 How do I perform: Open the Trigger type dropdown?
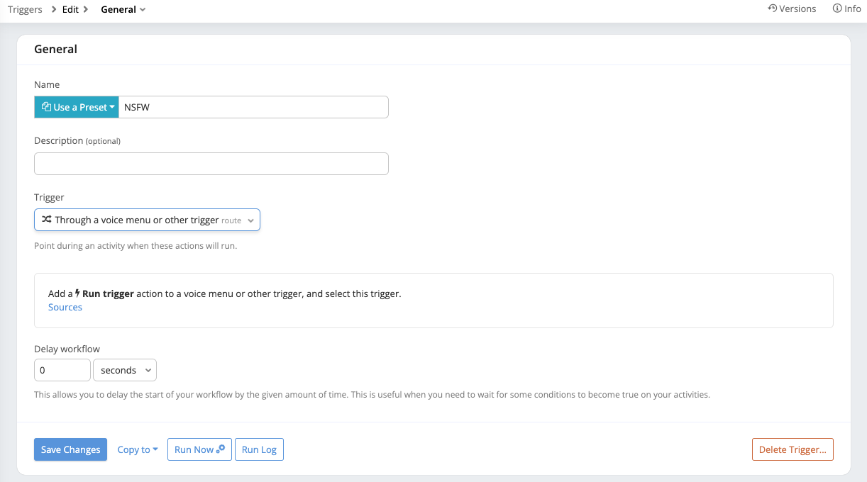[250, 220]
